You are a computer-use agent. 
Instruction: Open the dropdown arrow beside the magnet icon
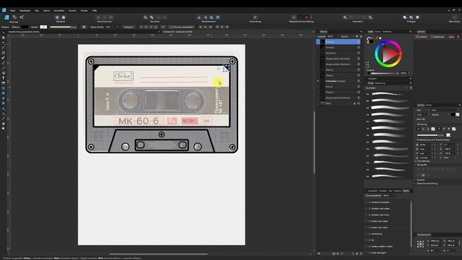coord(310,17)
